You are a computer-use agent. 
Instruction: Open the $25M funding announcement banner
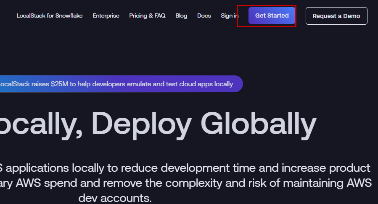pyautogui.click(x=121, y=84)
